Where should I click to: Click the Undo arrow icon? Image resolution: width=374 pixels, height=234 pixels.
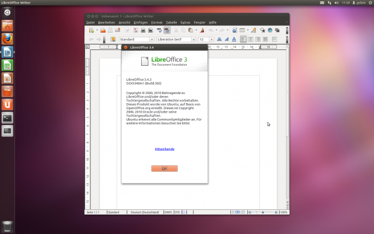(x=211, y=30)
